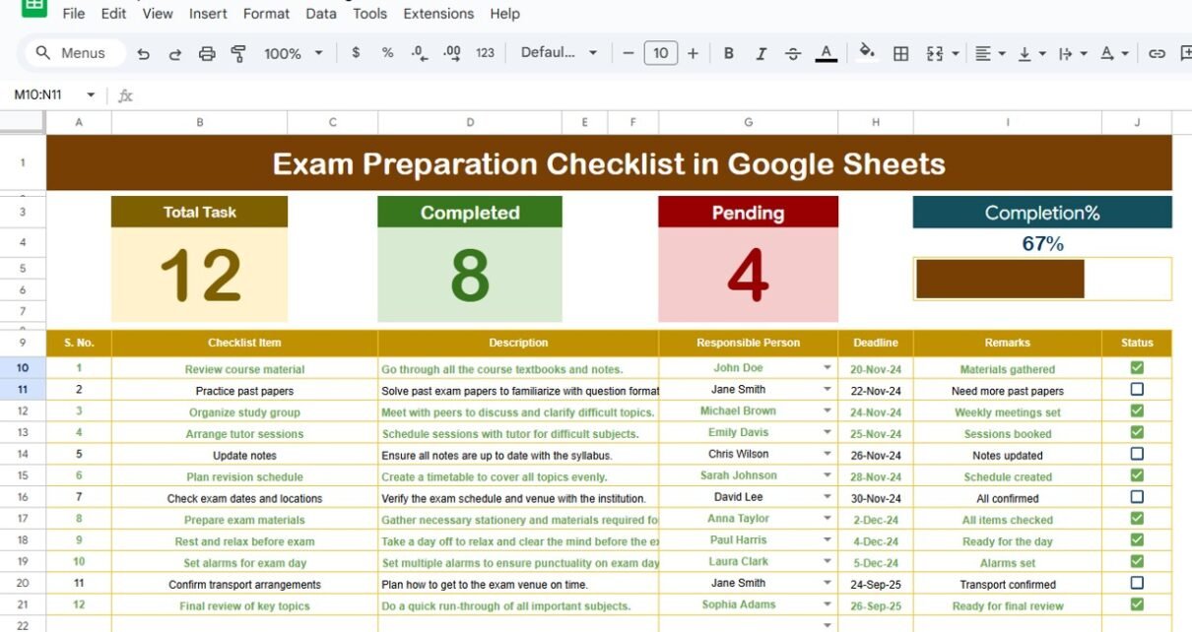Click the Menus search box

tap(74, 53)
